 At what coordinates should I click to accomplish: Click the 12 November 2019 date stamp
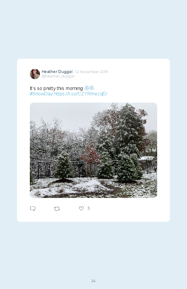click(92, 72)
